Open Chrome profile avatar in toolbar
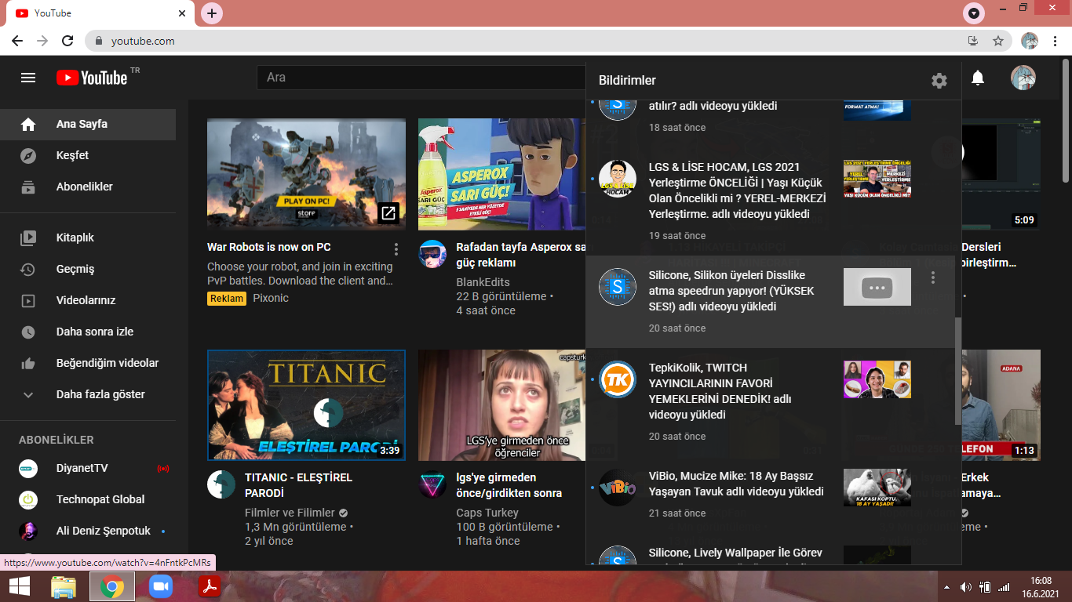The height and width of the screenshot is (602, 1072). click(x=1030, y=41)
